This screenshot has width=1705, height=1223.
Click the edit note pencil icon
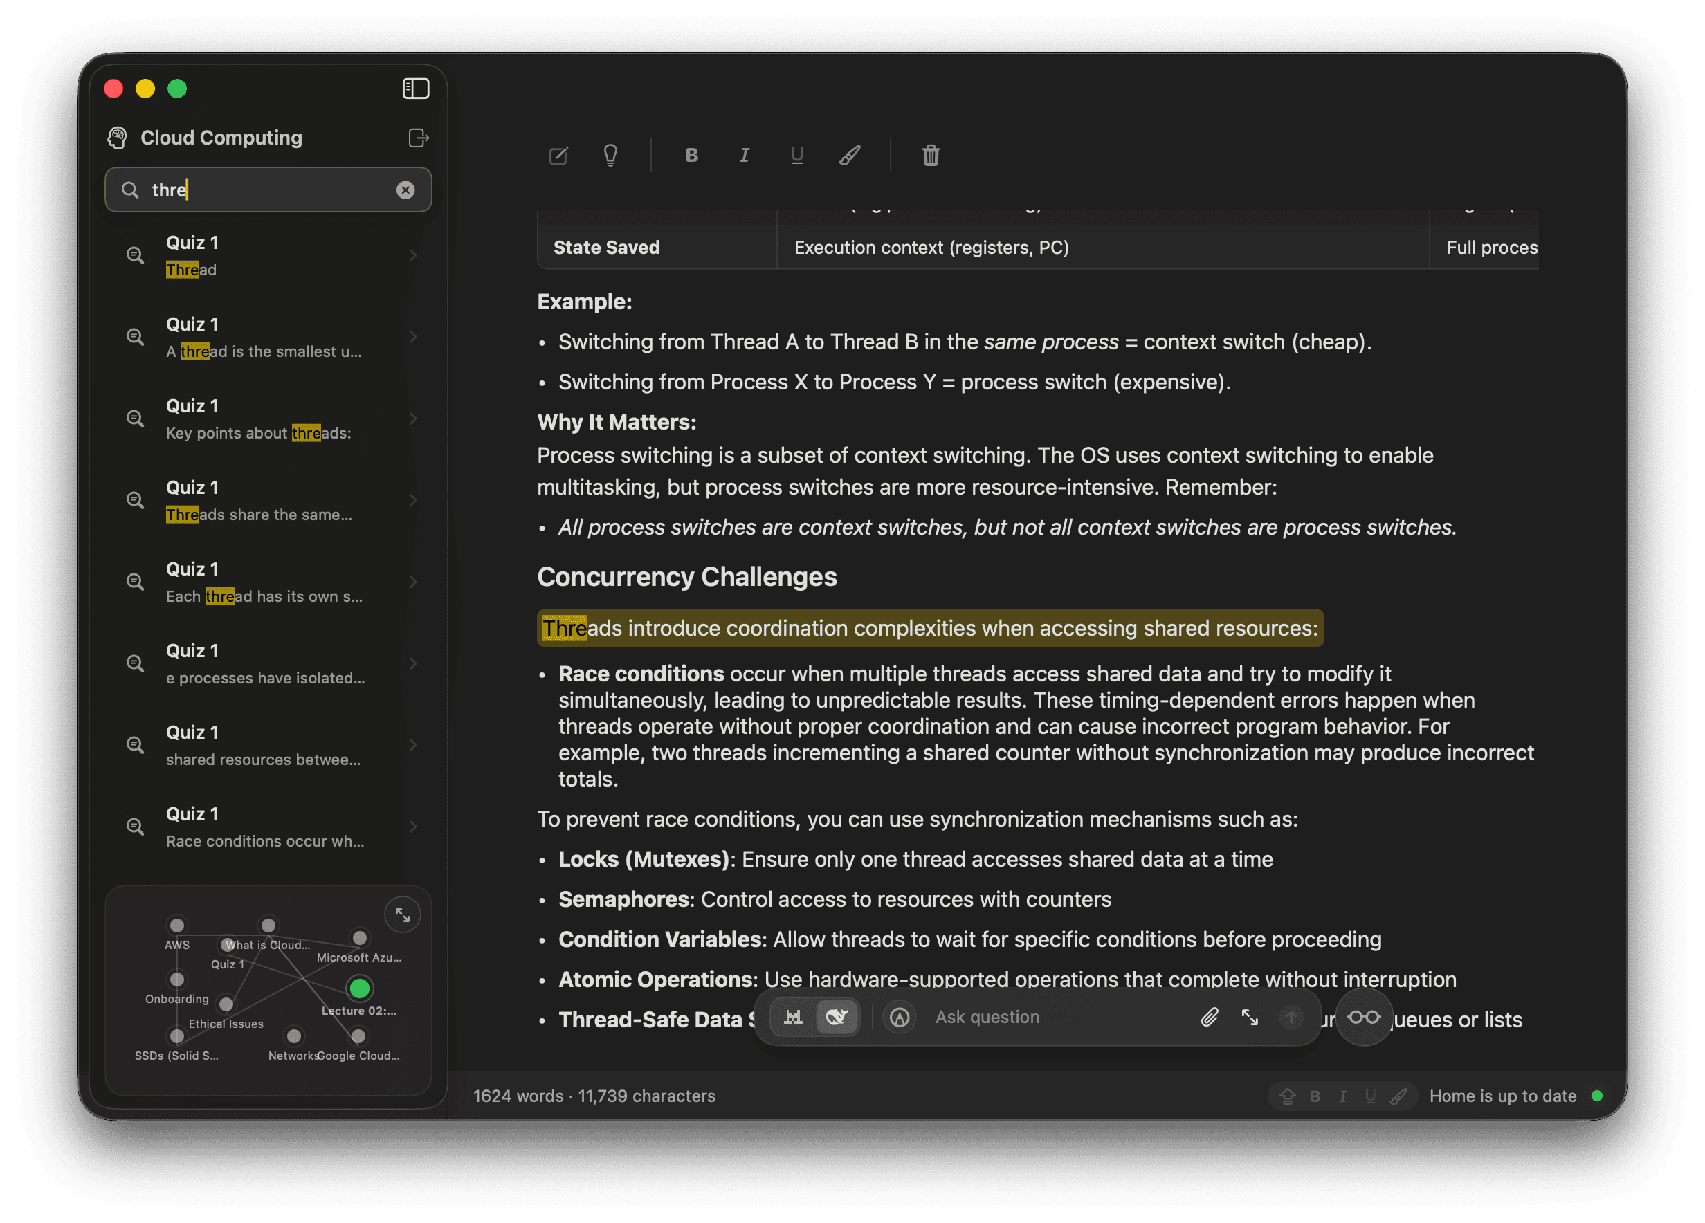tap(558, 156)
